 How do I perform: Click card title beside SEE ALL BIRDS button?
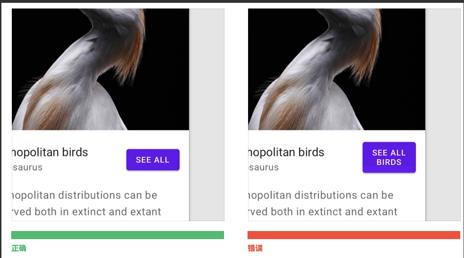coord(286,152)
